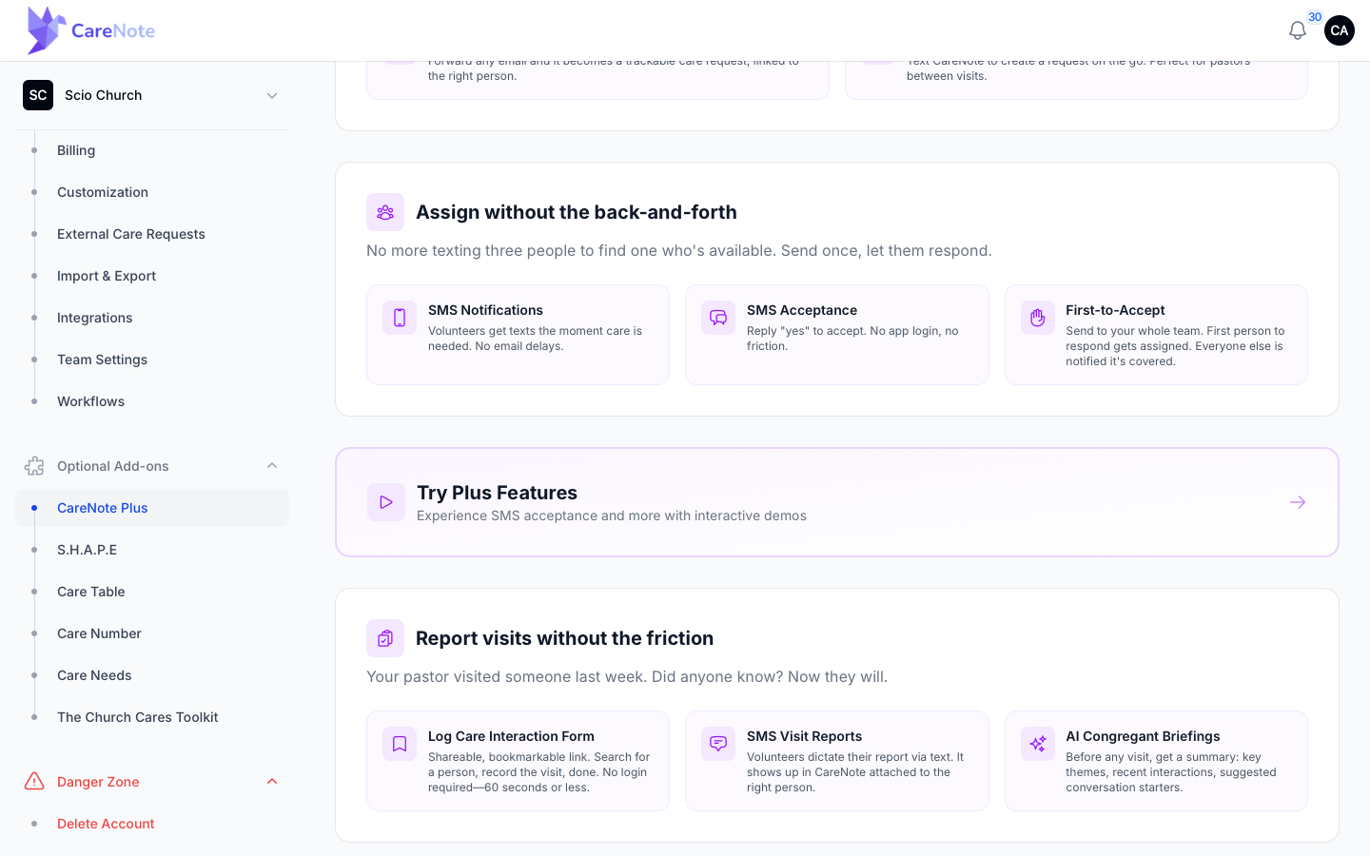This screenshot has height=856, width=1370.
Task: Click the SMS Visit Reports title
Action: coord(804,736)
